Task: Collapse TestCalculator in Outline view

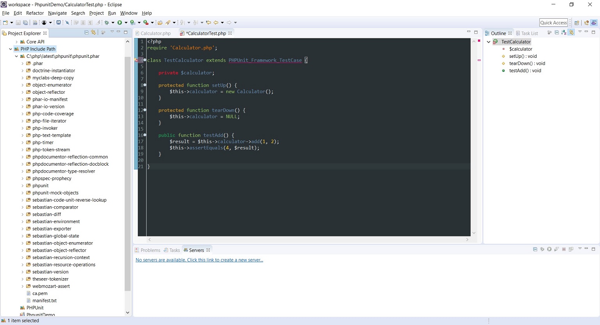Action: tap(489, 42)
